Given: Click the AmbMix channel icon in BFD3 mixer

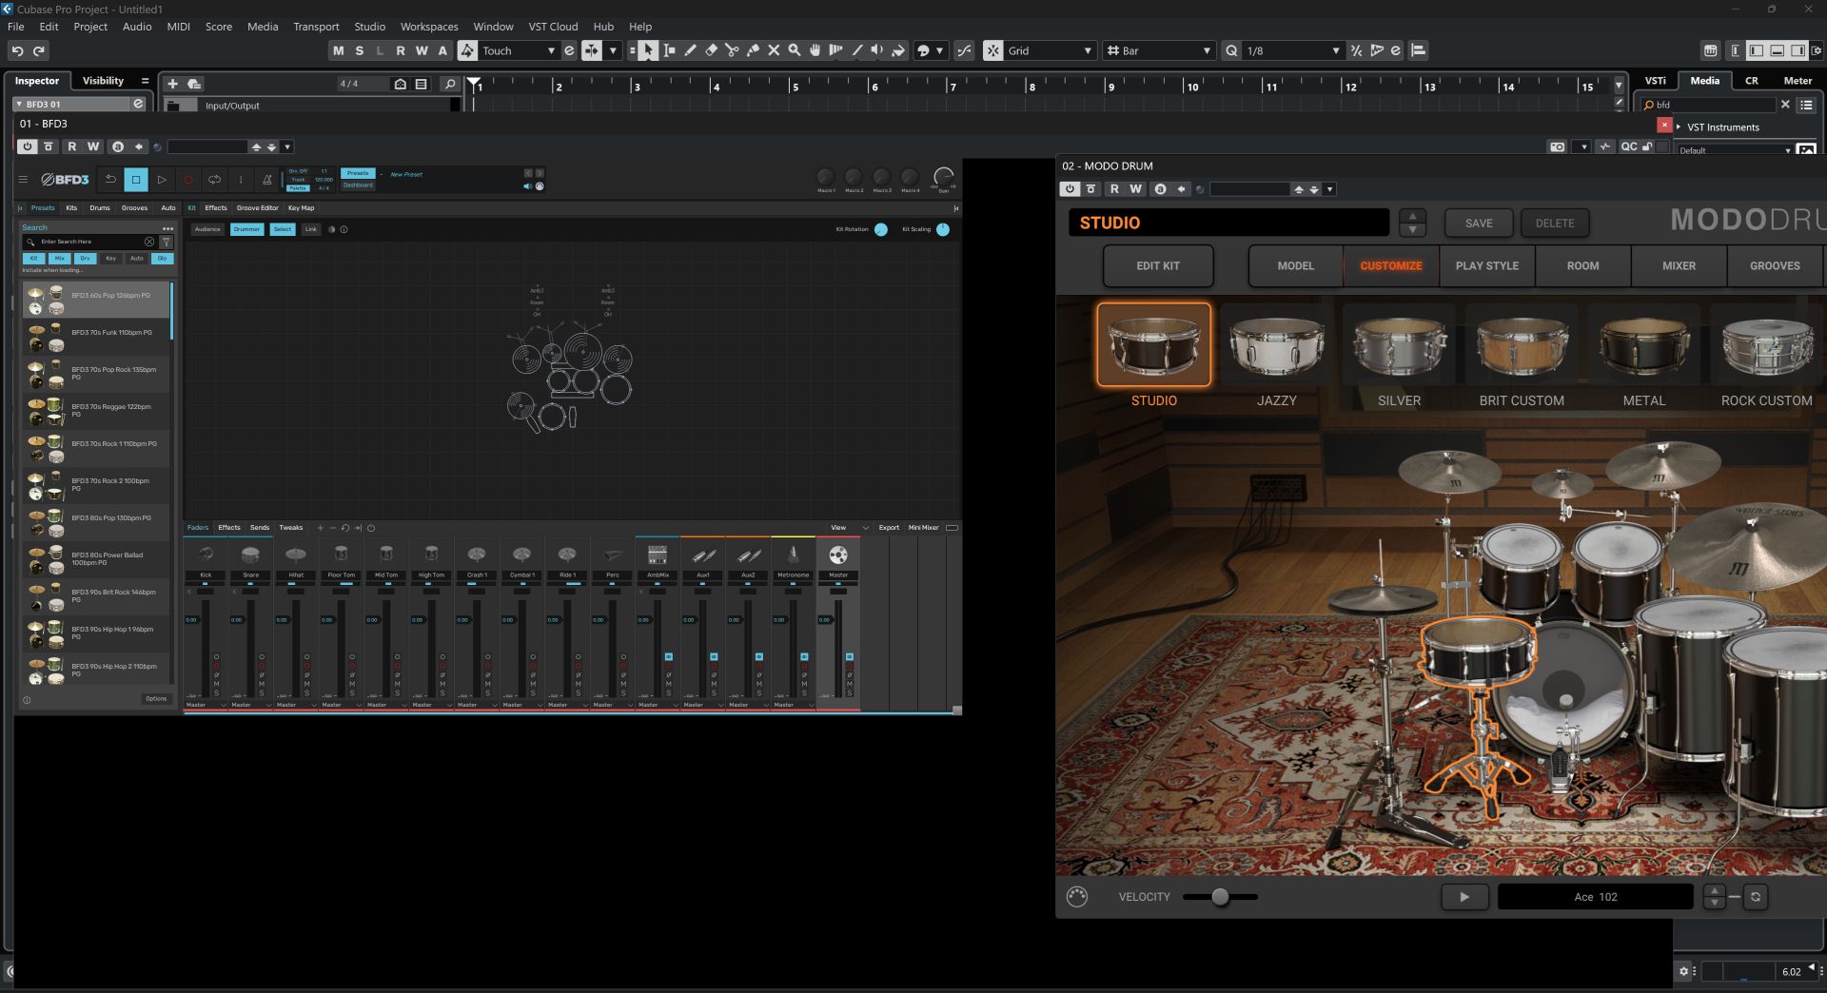Looking at the screenshot, I should pos(657,554).
